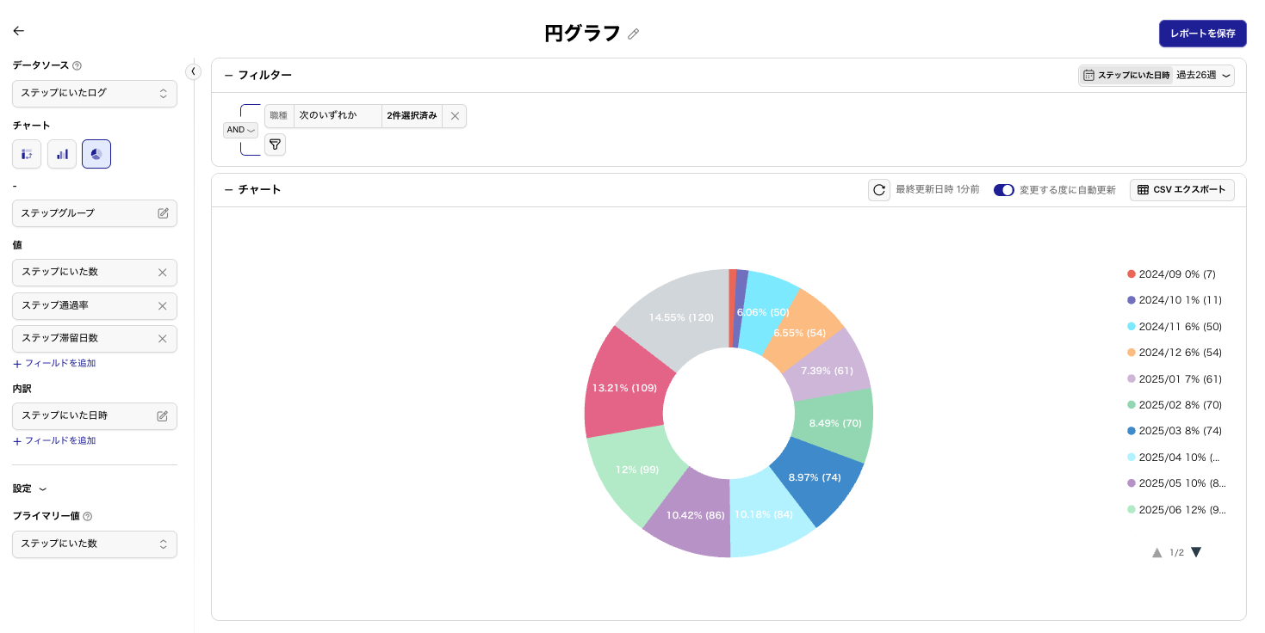Select the pie chart type icon

point(96,154)
